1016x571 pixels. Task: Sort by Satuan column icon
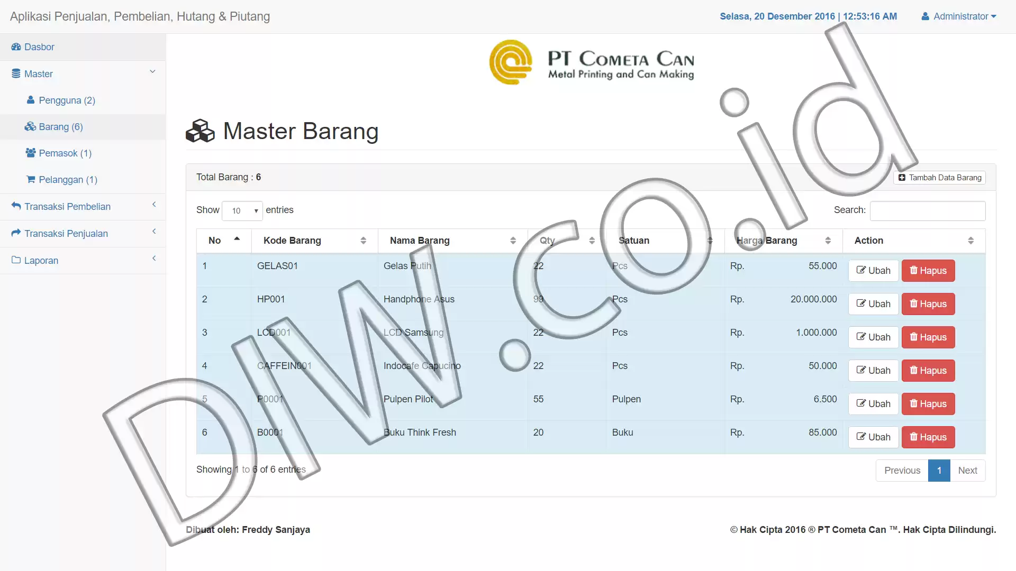coord(710,241)
